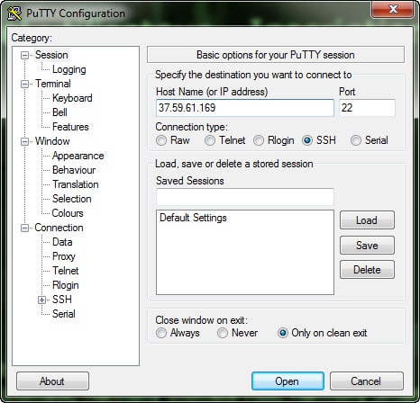Open the Translation settings category
The image size is (420, 403).
pos(76,184)
